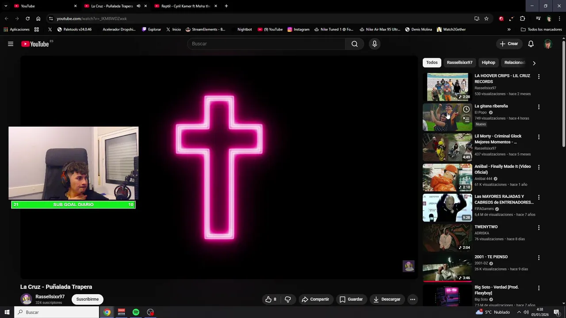The width and height of the screenshot is (566, 318).
Task: Click the Guardar save button
Action: 351,299
